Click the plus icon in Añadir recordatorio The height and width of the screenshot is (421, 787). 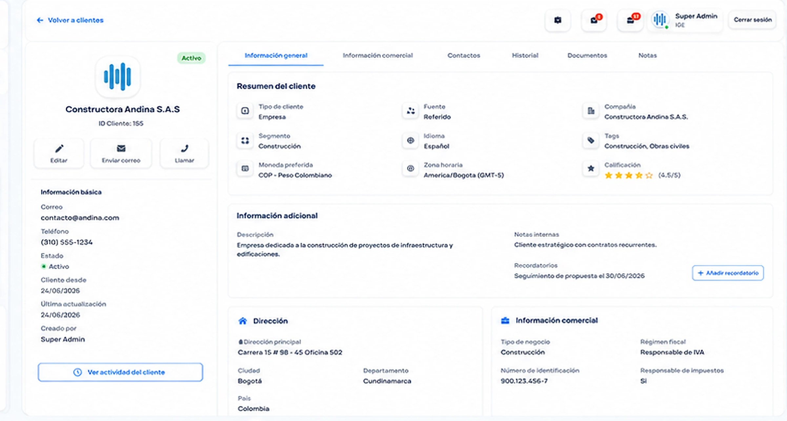[700, 273]
